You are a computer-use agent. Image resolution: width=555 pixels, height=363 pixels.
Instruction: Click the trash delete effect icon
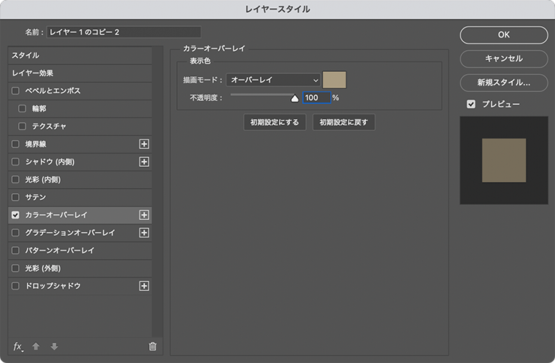pyautogui.click(x=153, y=347)
